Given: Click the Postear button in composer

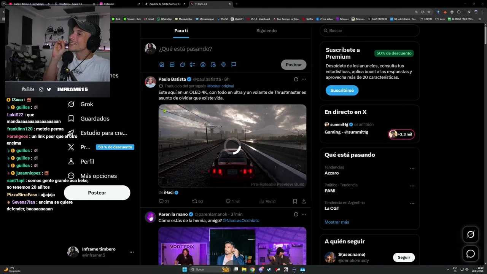Looking at the screenshot, I should [x=294, y=65].
